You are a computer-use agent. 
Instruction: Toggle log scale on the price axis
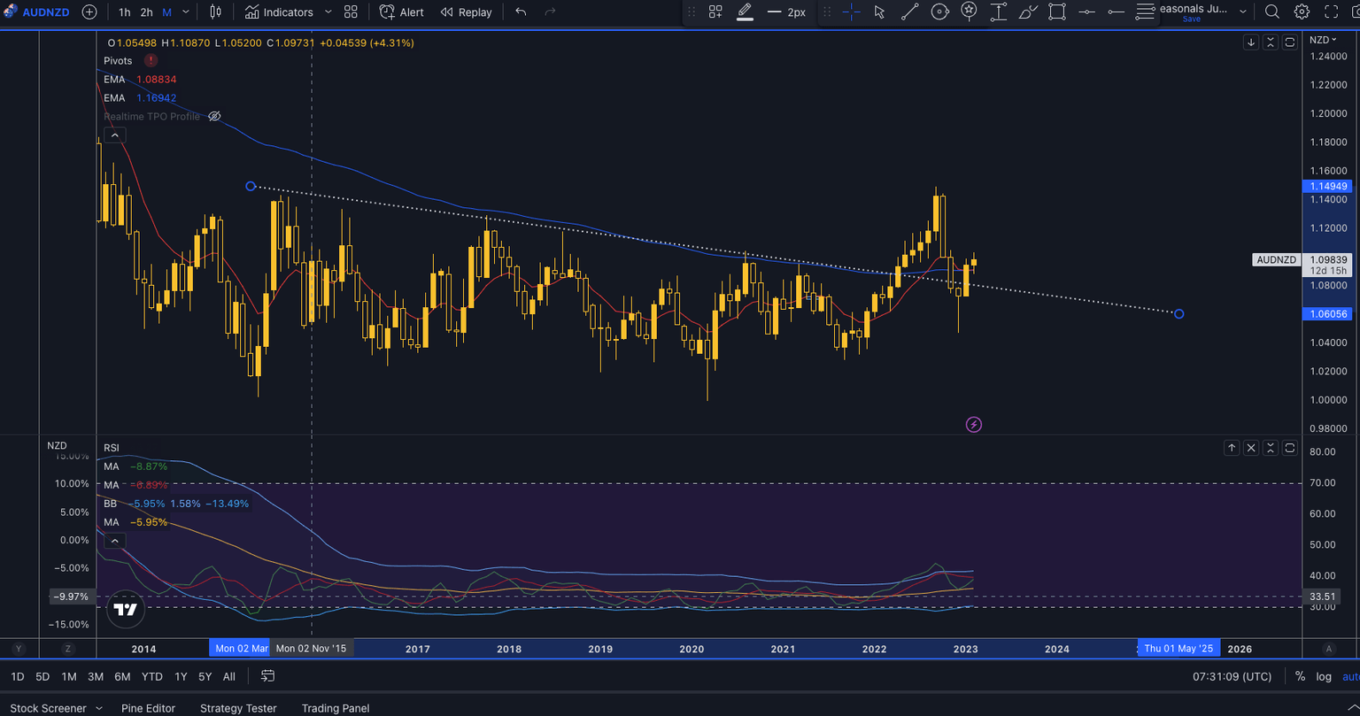[1323, 676]
